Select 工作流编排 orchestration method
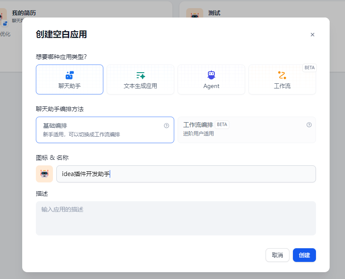 247,130
